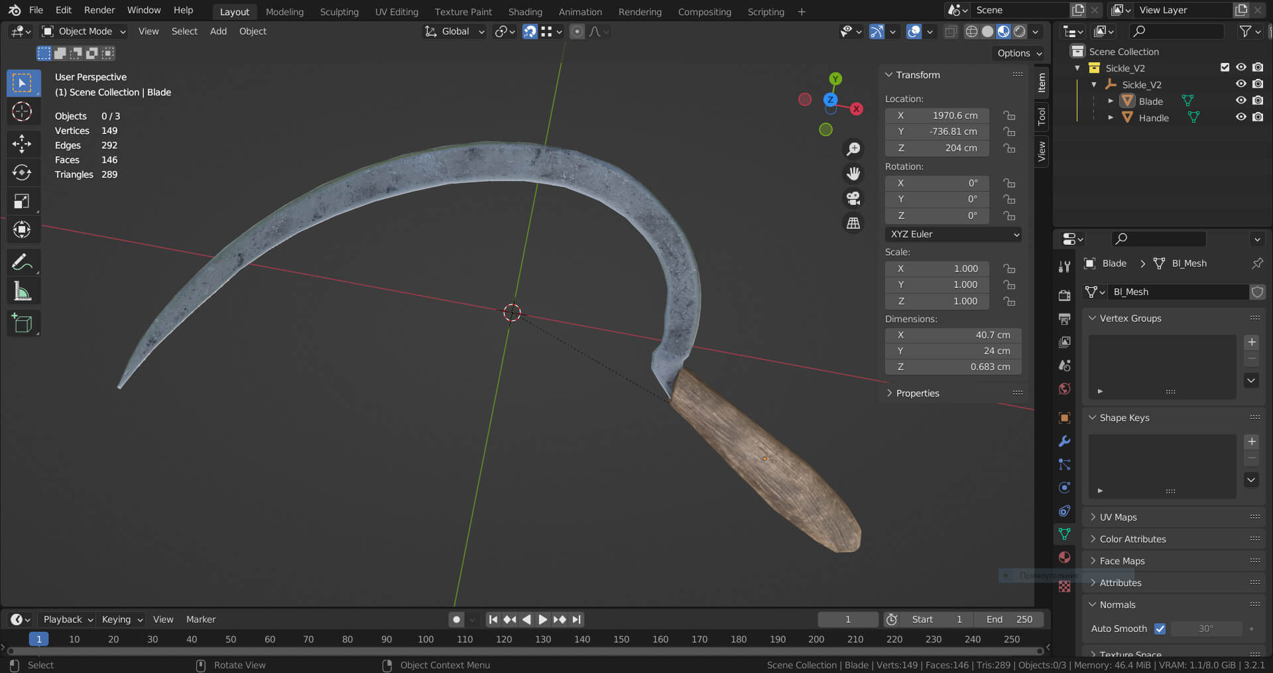The width and height of the screenshot is (1273, 673).
Task: Click the Dimensions X value field
Action: click(x=953, y=335)
